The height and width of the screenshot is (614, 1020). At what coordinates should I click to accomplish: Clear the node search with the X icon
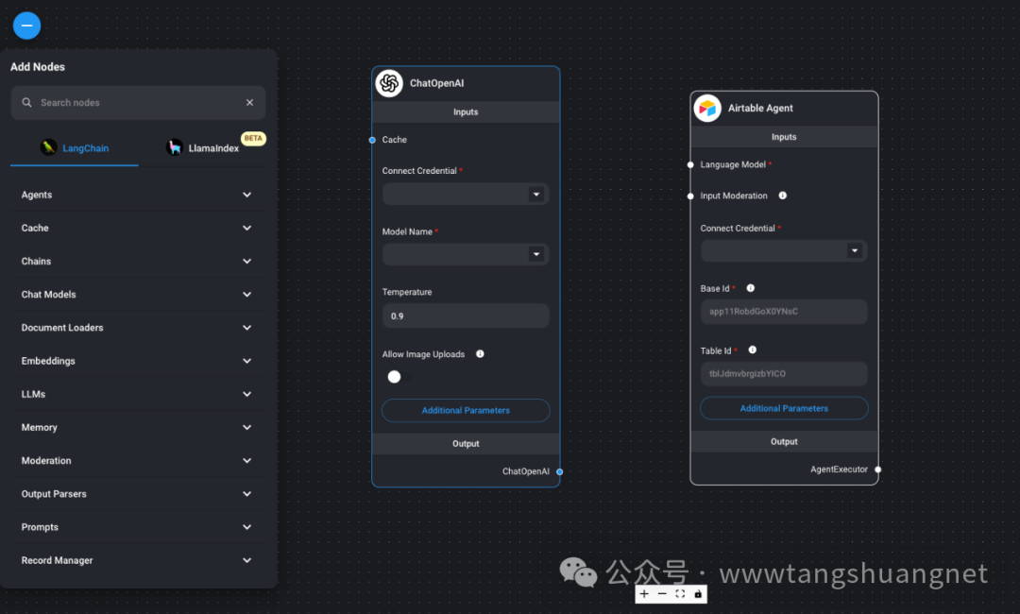pos(249,103)
